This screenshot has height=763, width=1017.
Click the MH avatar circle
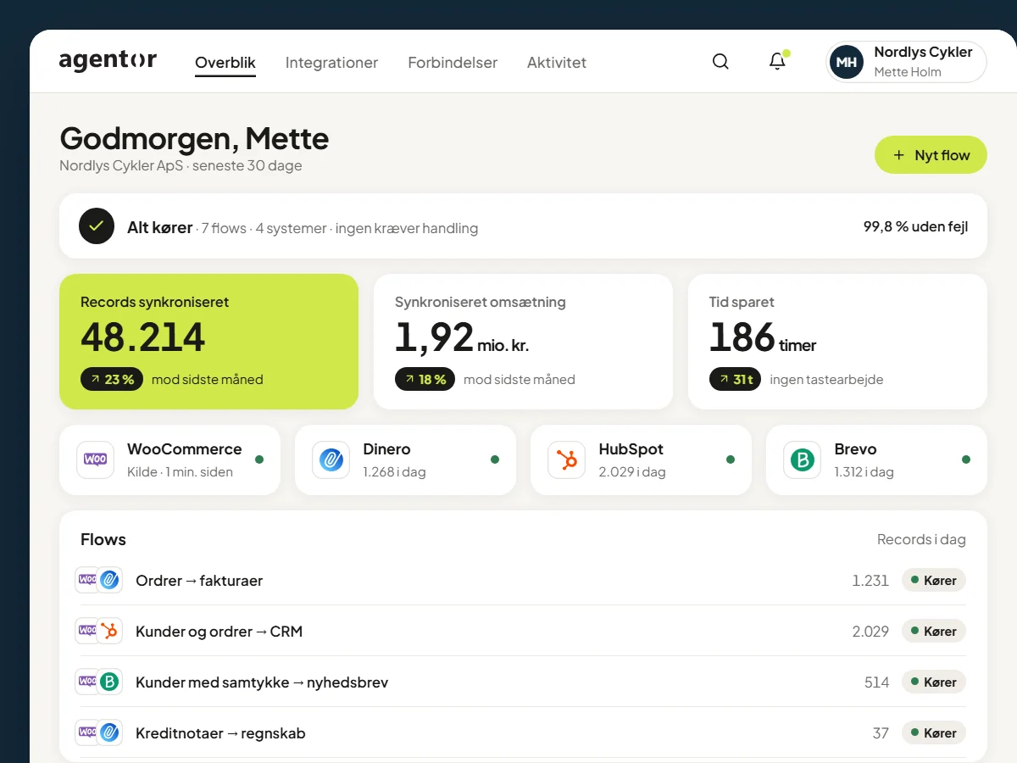(x=846, y=62)
